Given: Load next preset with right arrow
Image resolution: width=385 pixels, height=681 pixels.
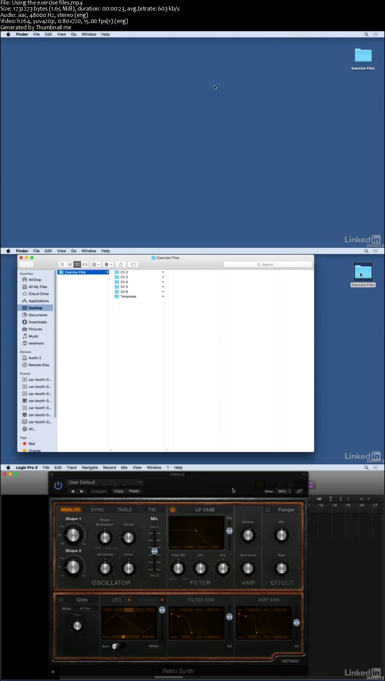Looking at the screenshot, I should 82,491.
